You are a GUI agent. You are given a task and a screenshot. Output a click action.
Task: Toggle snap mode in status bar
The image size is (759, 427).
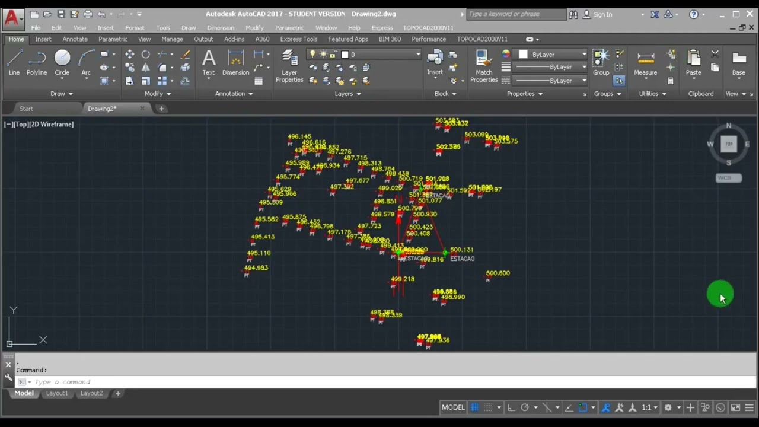(488, 407)
